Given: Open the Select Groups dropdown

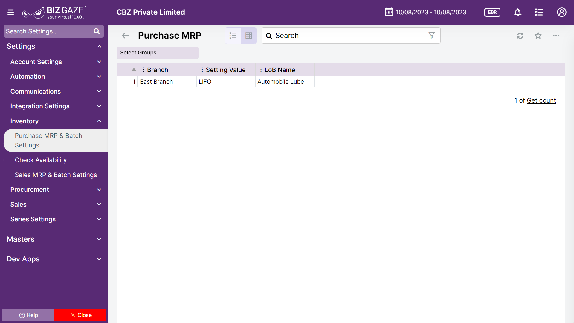Looking at the screenshot, I should coord(158,53).
